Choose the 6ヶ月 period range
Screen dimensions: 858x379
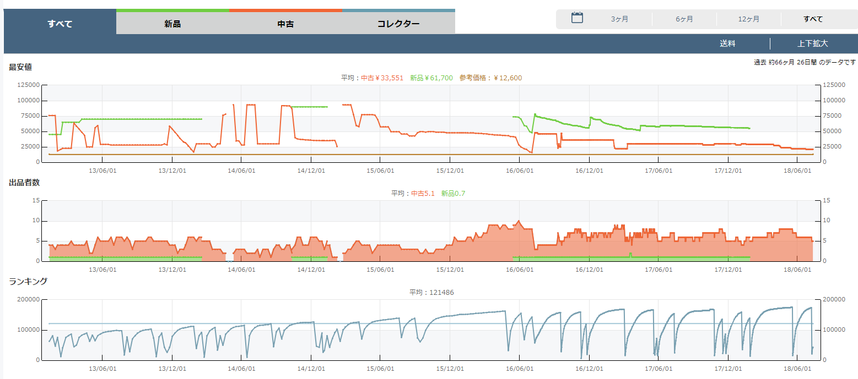coord(684,19)
